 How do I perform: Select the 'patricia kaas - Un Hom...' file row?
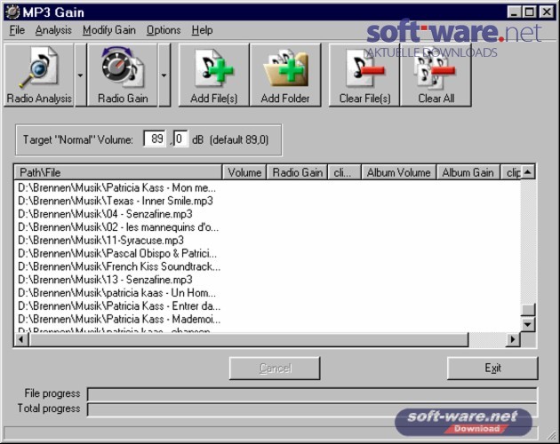pyautogui.click(x=116, y=293)
